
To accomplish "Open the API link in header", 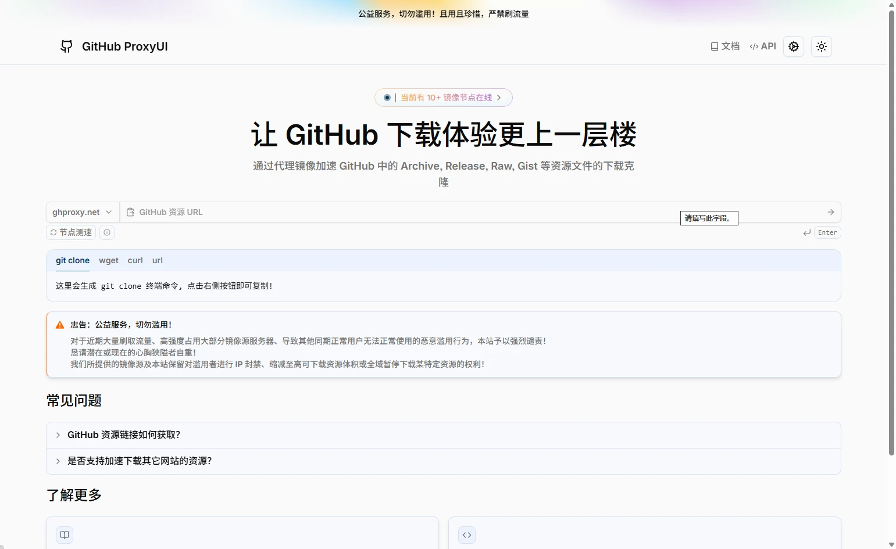I will point(763,46).
